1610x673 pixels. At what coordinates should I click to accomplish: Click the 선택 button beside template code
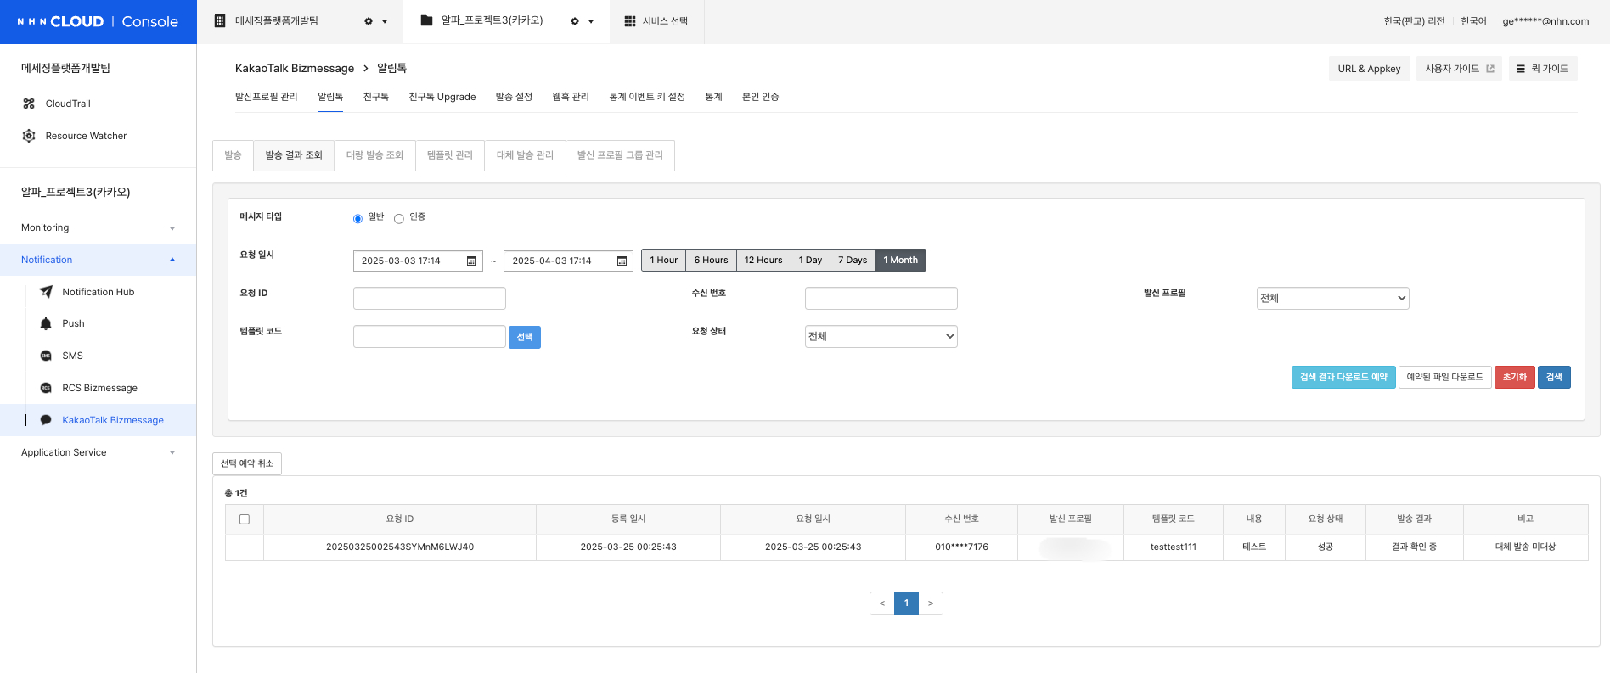pos(525,337)
